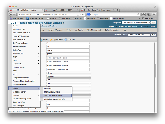The image size is (165, 124).
Task: Select Device Pool menu item
Action: (24, 50)
